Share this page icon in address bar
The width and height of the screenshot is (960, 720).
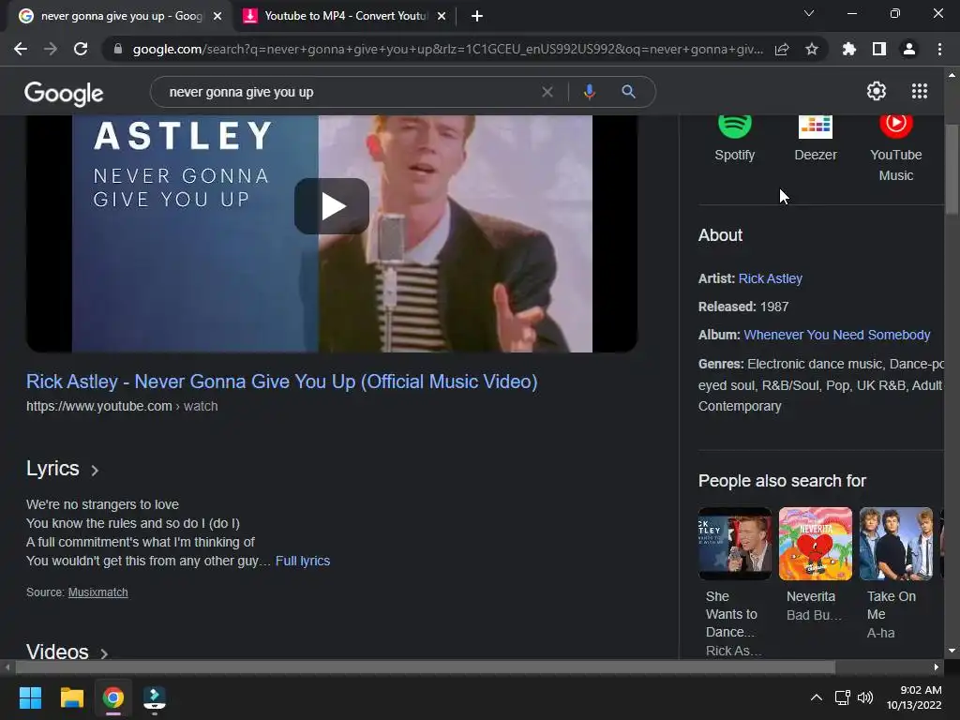tap(782, 49)
